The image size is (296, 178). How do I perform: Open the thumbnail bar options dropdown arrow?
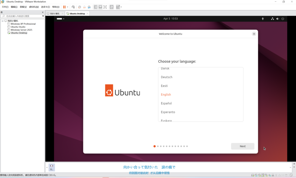(x=294, y=167)
